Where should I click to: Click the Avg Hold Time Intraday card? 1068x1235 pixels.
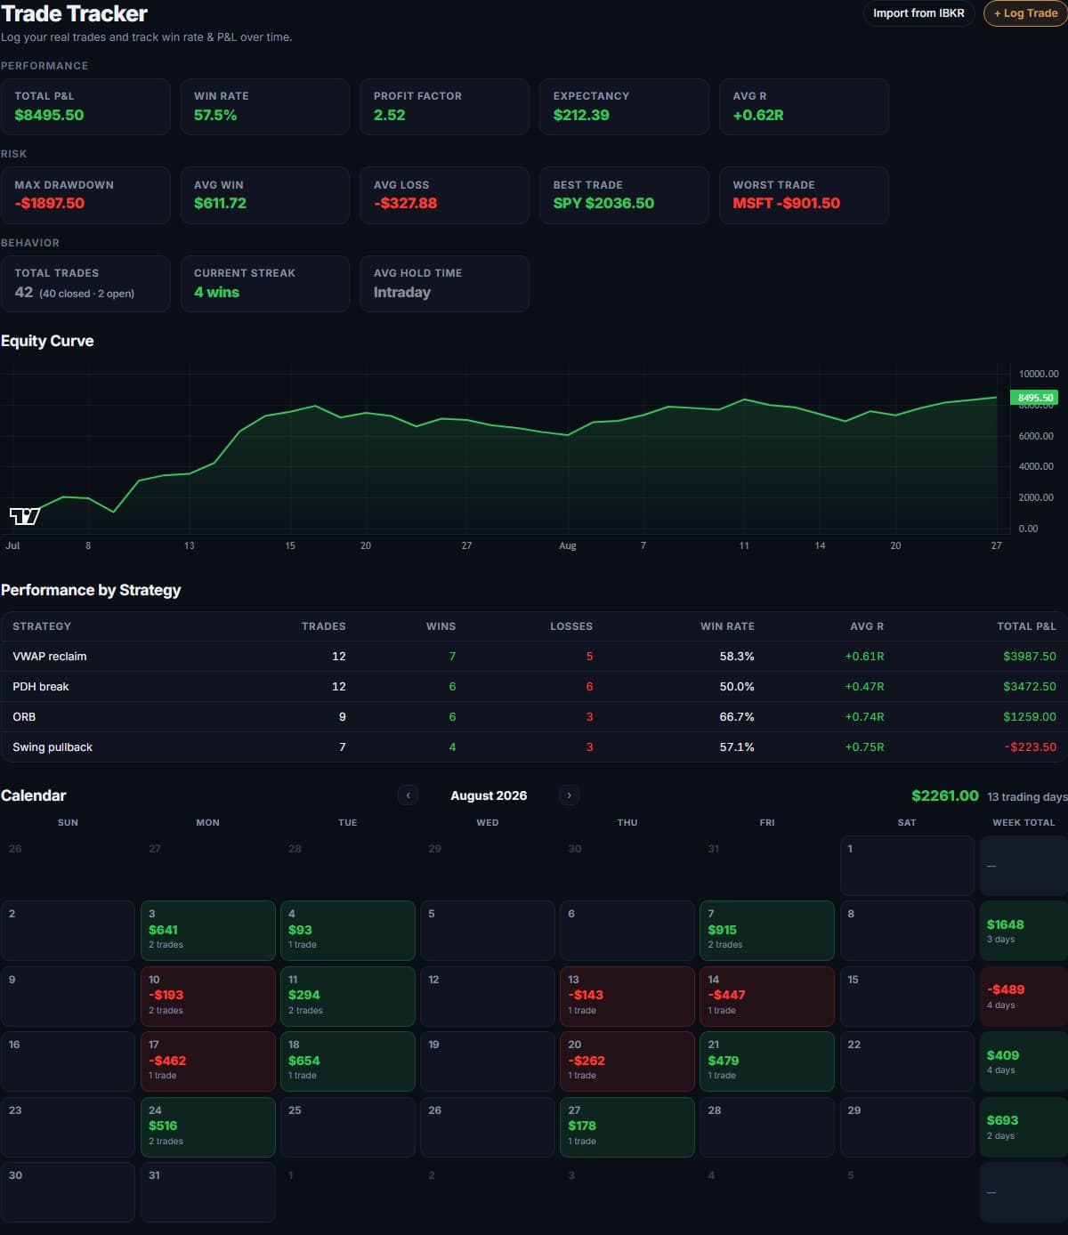pos(445,284)
